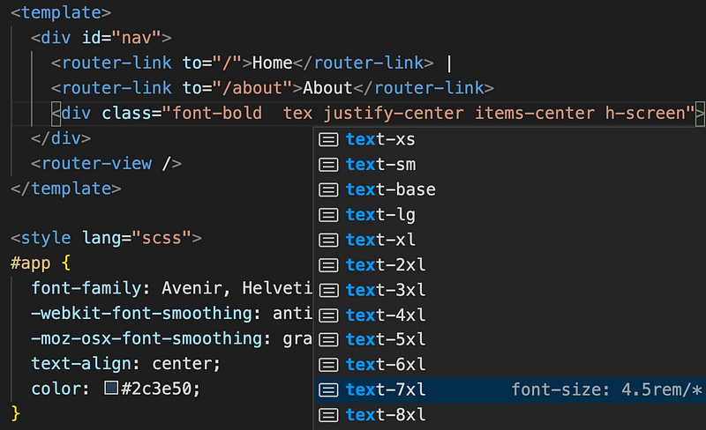The width and height of the screenshot is (706, 430).
Task: Pick the text-4xl autocomplete entry
Action: 386,315
